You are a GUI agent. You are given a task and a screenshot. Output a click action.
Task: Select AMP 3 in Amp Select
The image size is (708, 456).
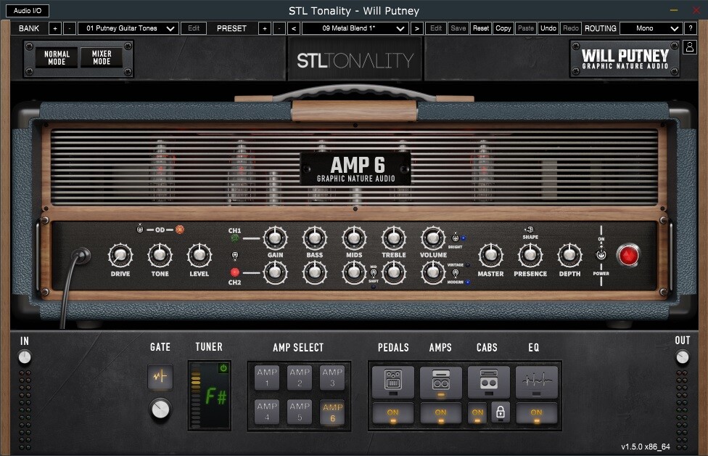coord(332,378)
